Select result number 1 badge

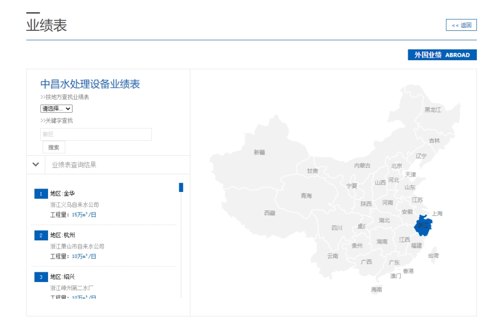pyautogui.click(x=41, y=194)
